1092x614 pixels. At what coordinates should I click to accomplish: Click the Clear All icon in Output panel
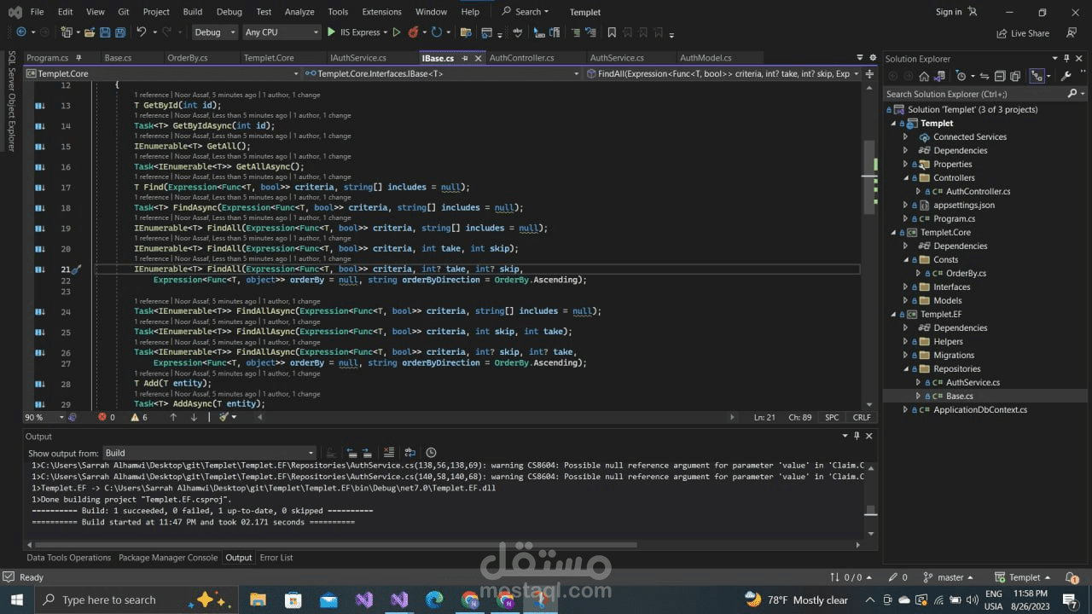pyautogui.click(x=388, y=453)
